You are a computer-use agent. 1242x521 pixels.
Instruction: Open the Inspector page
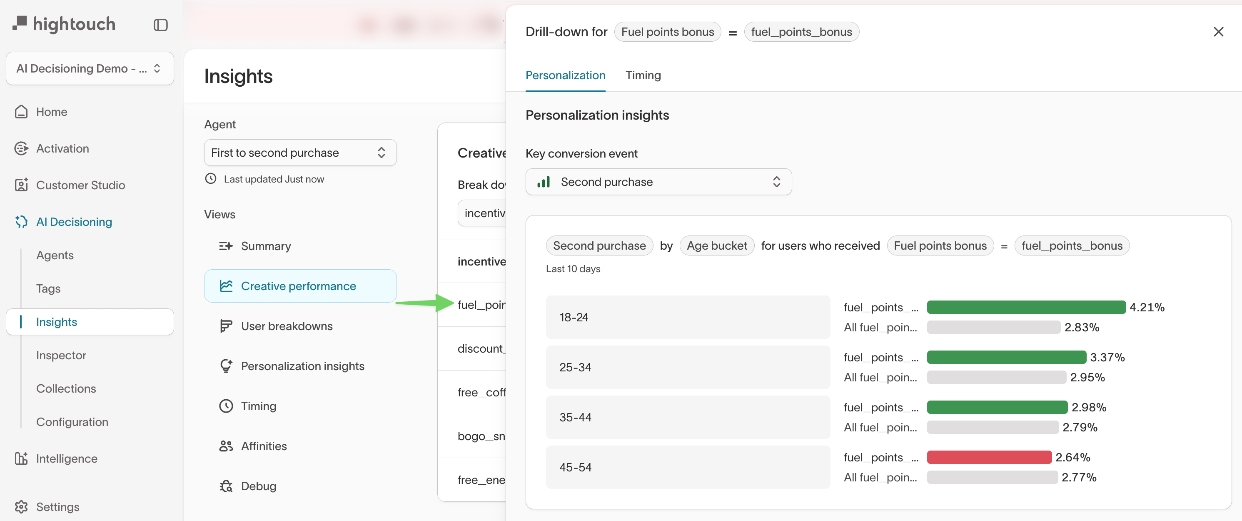[x=61, y=355]
